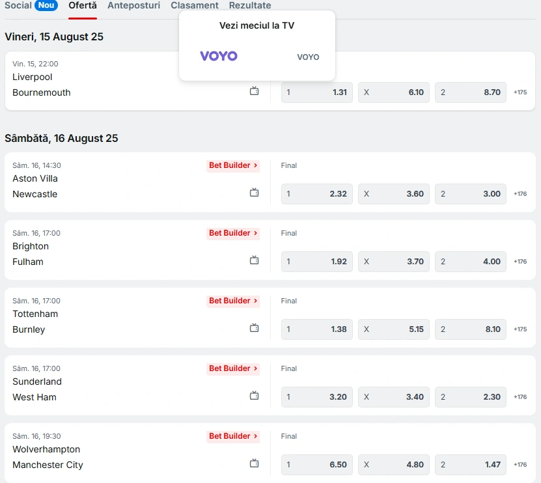Open Bet Builder for Tottenham vs Burnley
The height and width of the screenshot is (483, 541).
click(233, 301)
